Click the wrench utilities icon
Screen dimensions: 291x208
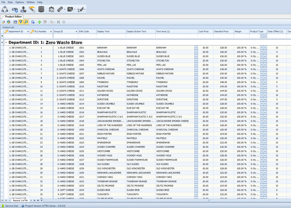click(32, 9)
